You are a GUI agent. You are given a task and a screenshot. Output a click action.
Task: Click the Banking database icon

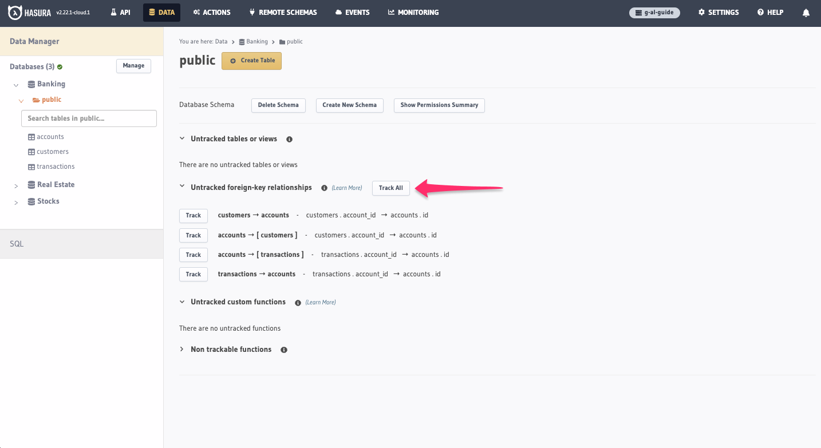30,84
